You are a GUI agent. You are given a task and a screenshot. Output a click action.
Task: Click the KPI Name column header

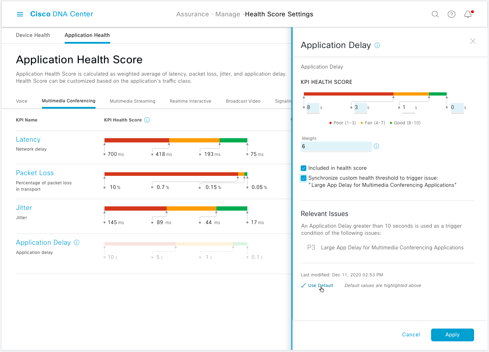pyautogui.click(x=27, y=120)
